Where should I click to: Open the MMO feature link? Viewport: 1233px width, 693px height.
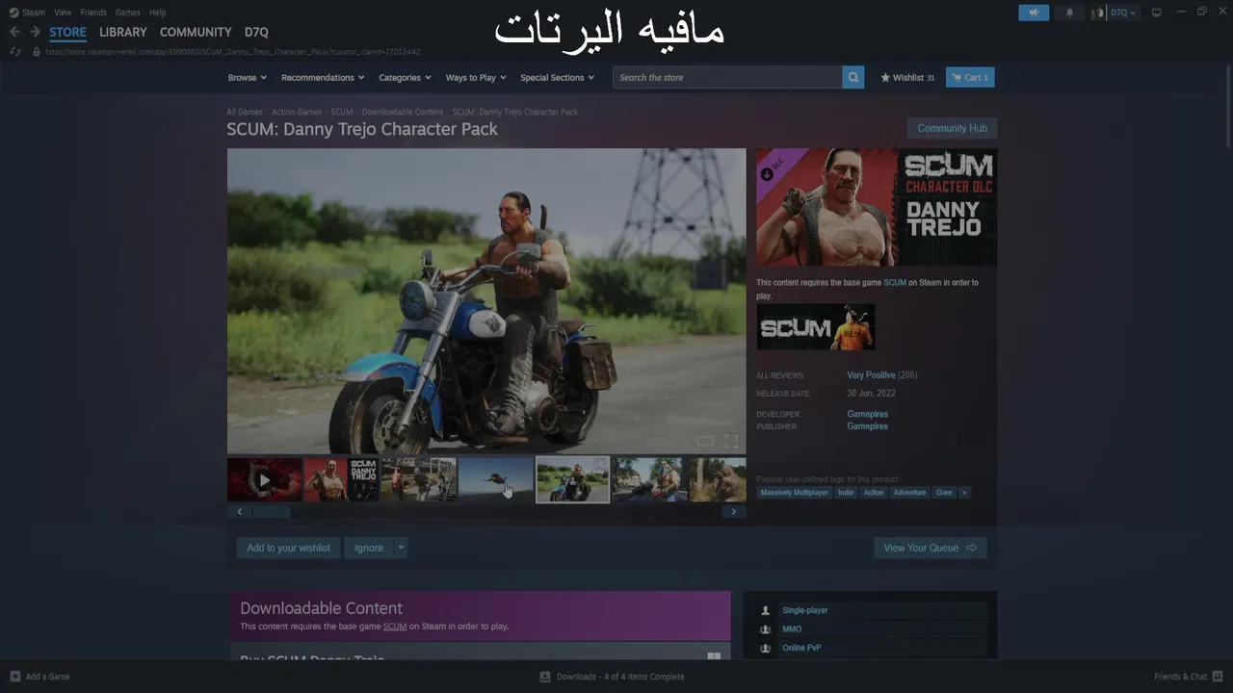(792, 629)
